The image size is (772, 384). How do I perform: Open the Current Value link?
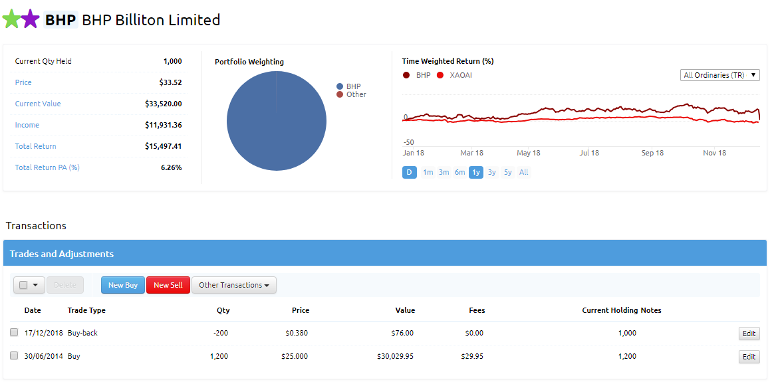(x=38, y=104)
